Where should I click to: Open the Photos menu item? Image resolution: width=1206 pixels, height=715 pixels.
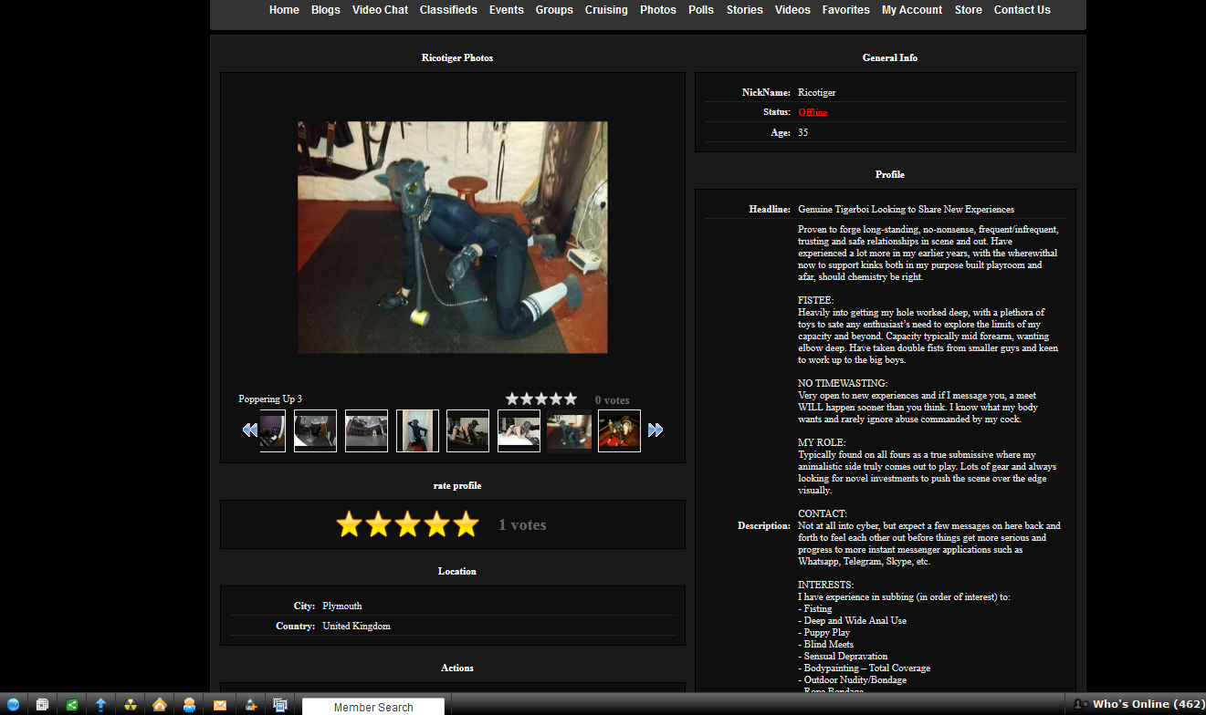[x=658, y=10]
